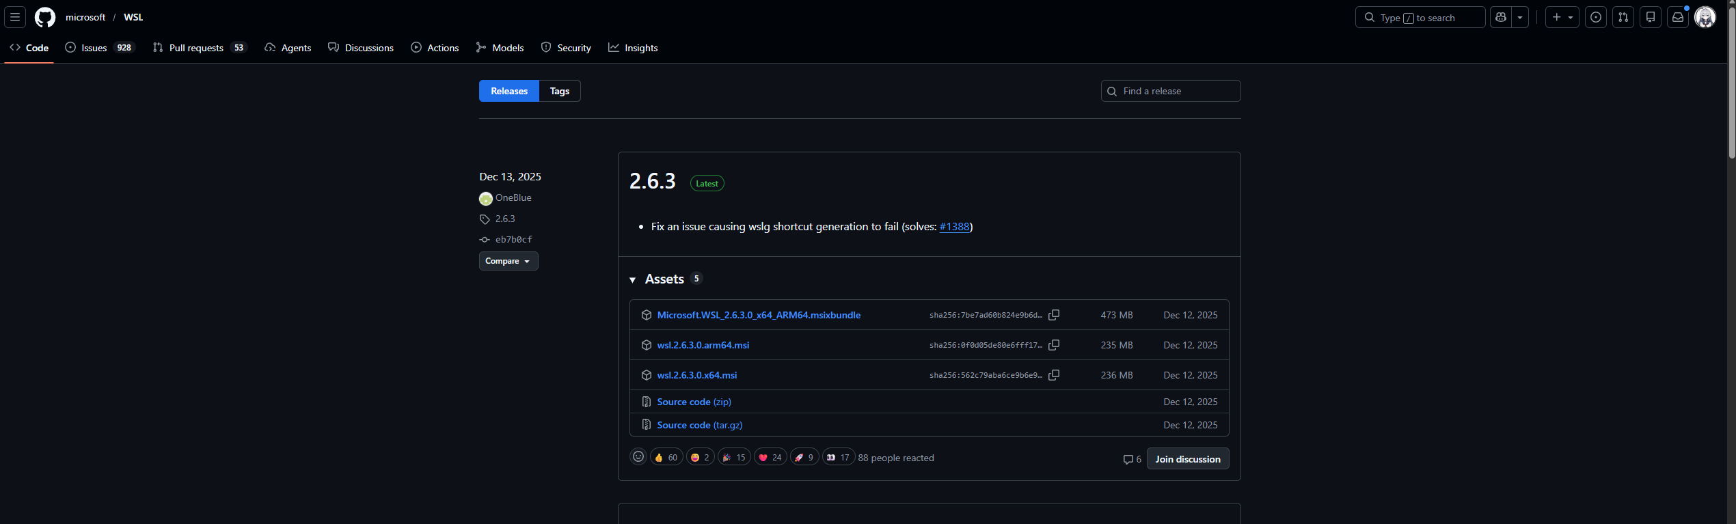Collapse the Assets section
This screenshot has width=1736, height=524.
coord(633,279)
